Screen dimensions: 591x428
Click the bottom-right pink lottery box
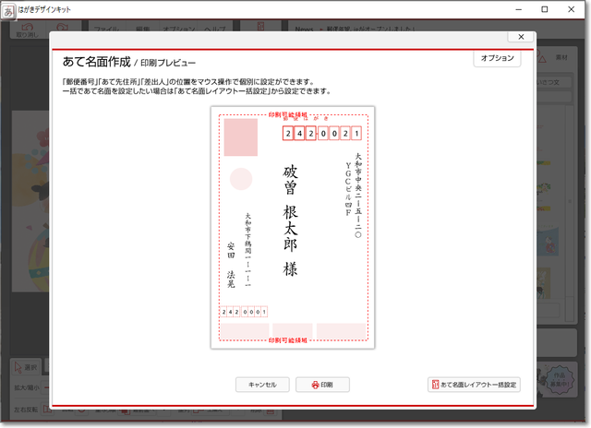pos(341,330)
